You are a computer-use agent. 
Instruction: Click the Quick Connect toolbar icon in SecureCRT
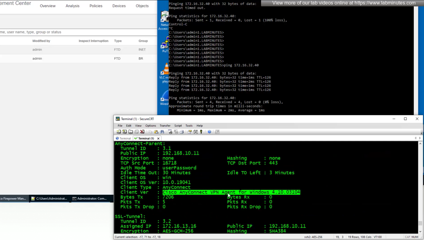click(124, 132)
